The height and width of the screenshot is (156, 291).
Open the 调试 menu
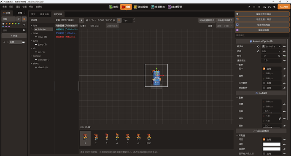pyautogui.click(x=18, y=7)
